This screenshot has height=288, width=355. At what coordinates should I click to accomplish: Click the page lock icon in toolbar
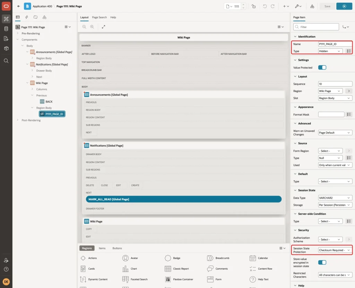(x=253, y=6)
